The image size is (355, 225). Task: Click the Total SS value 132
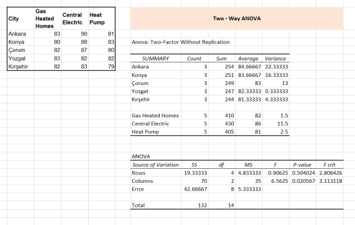(x=195, y=205)
